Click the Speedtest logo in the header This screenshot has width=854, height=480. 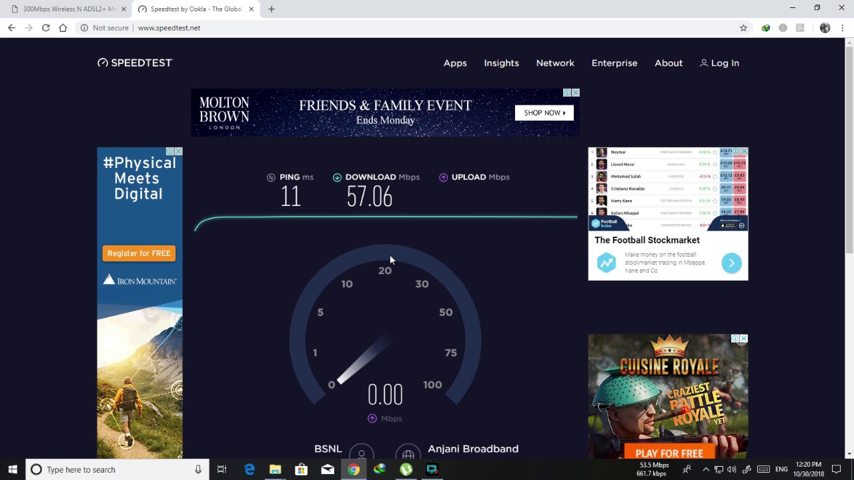point(135,63)
